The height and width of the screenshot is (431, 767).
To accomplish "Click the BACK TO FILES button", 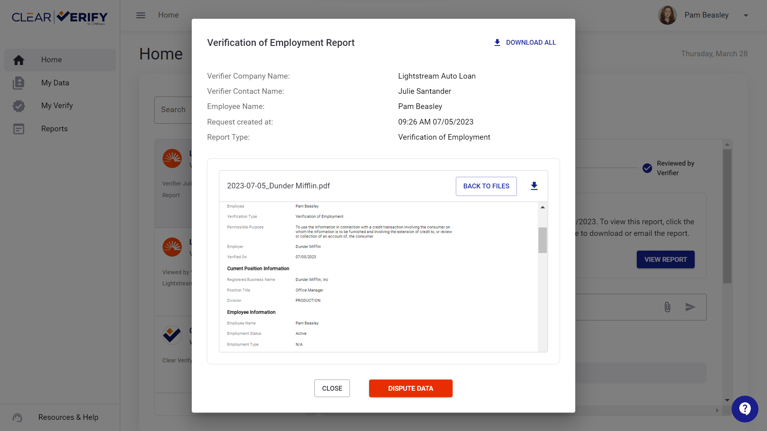I will click(486, 186).
